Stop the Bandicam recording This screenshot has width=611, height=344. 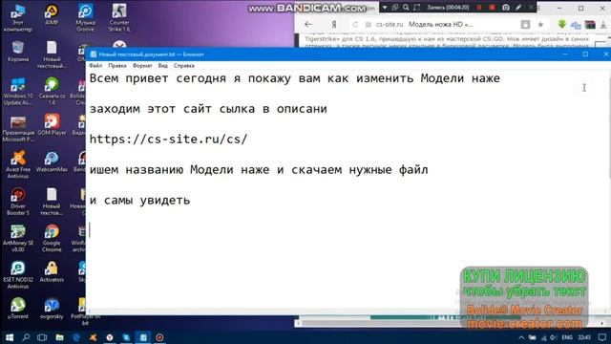tap(493, 8)
